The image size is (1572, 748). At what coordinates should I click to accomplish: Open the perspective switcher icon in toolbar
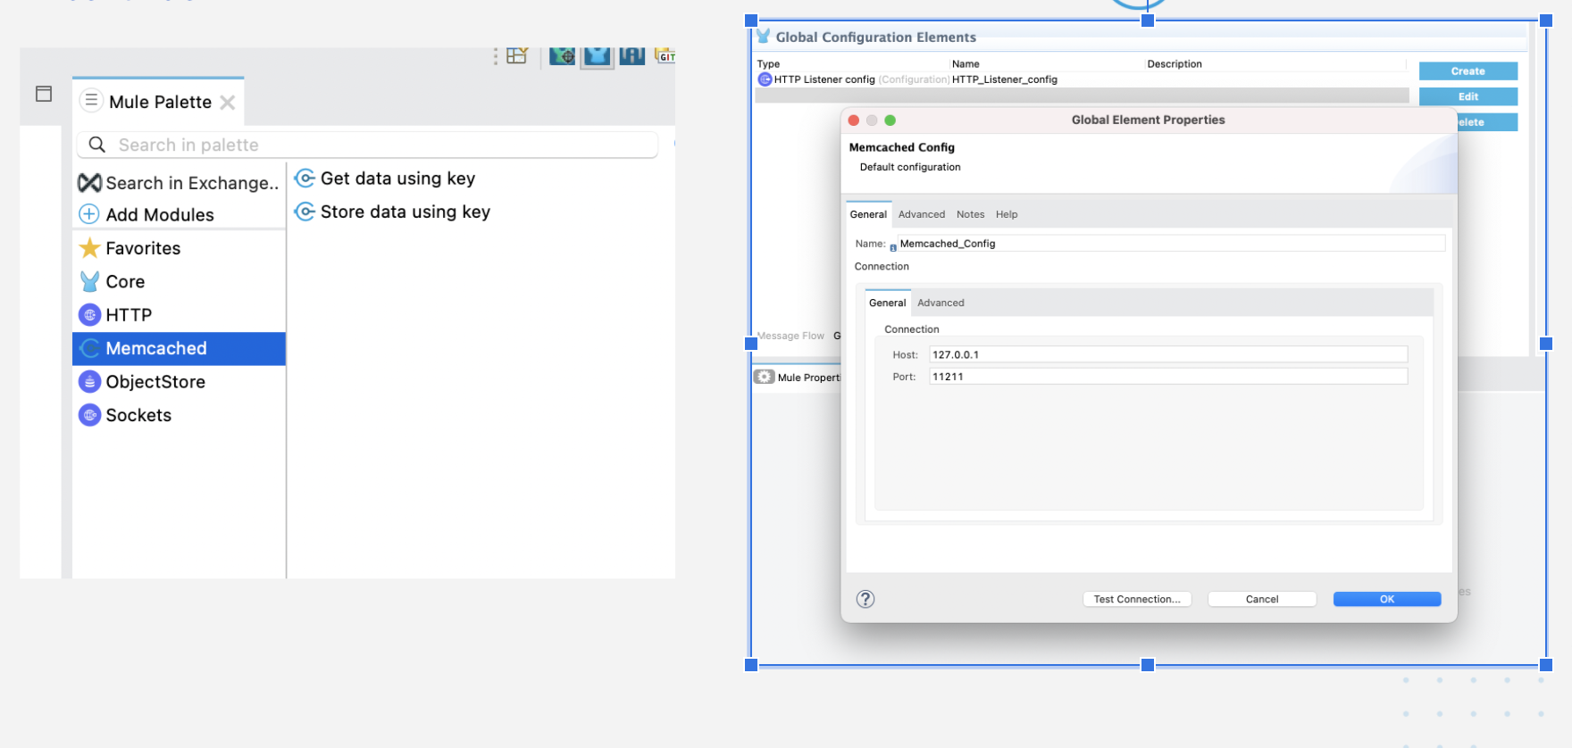tap(517, 56)
